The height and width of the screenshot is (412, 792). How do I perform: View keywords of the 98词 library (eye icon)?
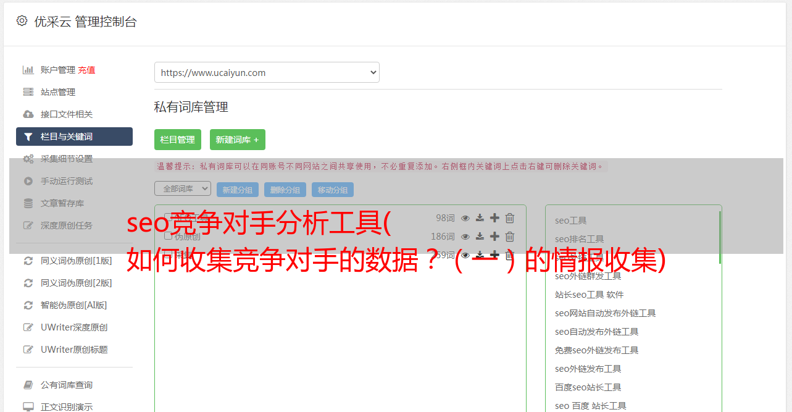[x=465, y=218]
